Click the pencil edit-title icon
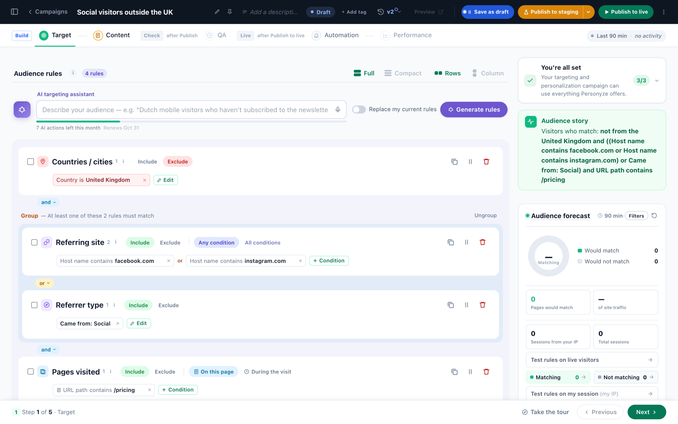 217,12
